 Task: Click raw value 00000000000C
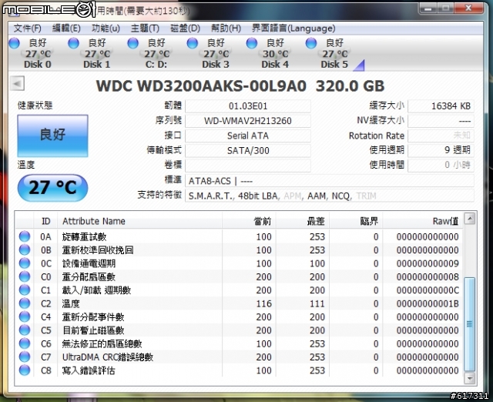click(428, 290)
